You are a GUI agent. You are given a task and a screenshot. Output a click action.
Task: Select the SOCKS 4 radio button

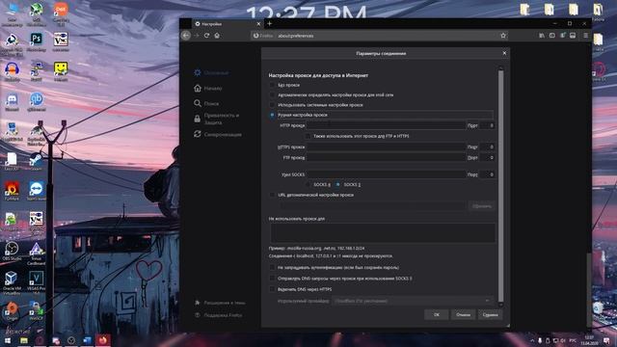pyautogui.click(x=308, y=184)
